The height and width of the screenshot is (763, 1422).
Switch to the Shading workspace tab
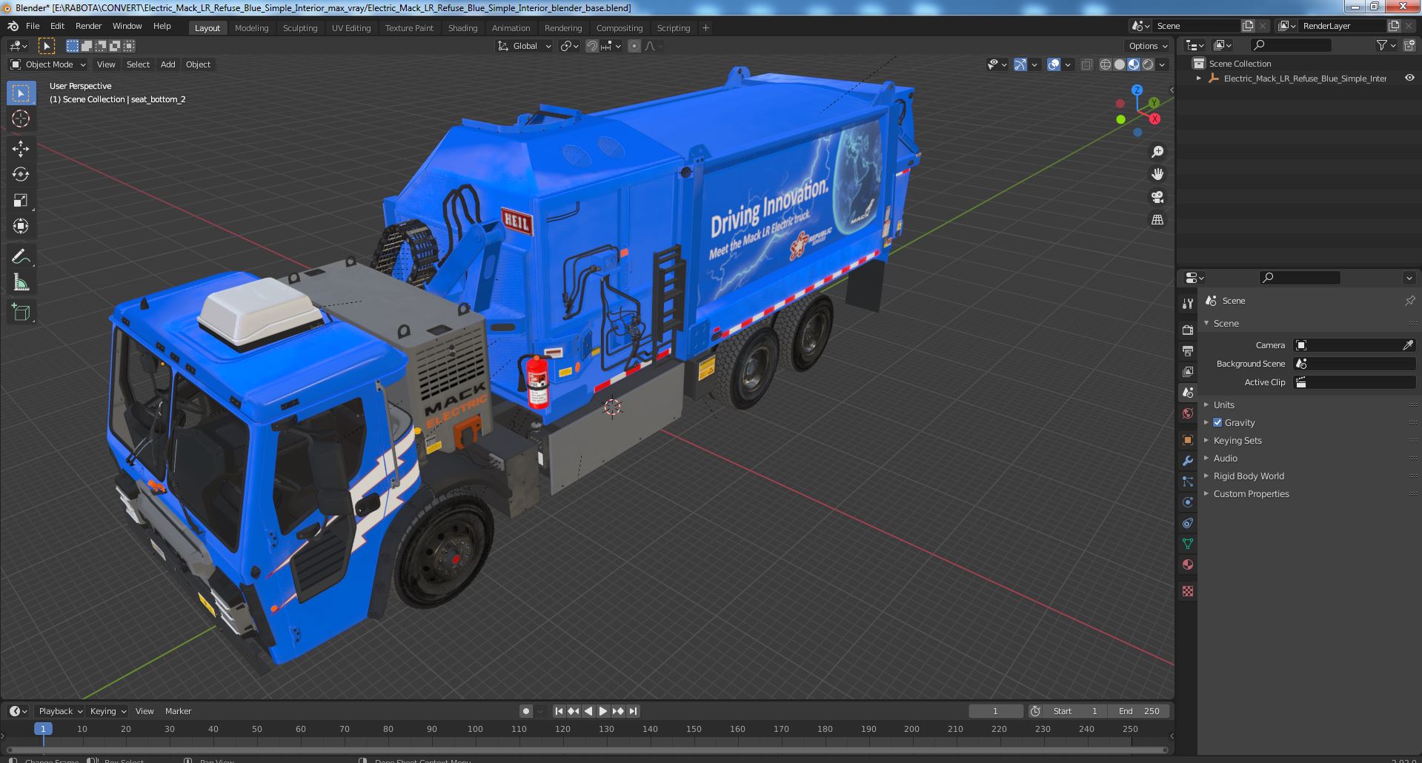(462, 28)
